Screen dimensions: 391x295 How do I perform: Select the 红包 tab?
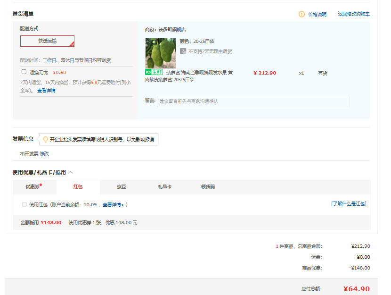coord(78,187)
